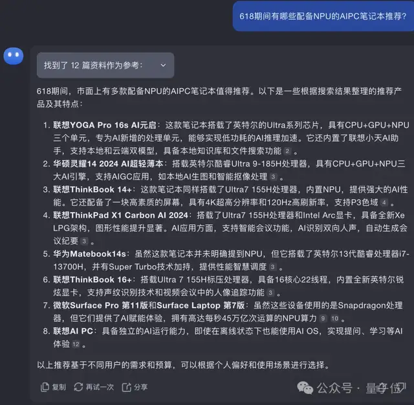Click the retry (再试一次) icon
The image size is (414, 405).
coord(78,387)
